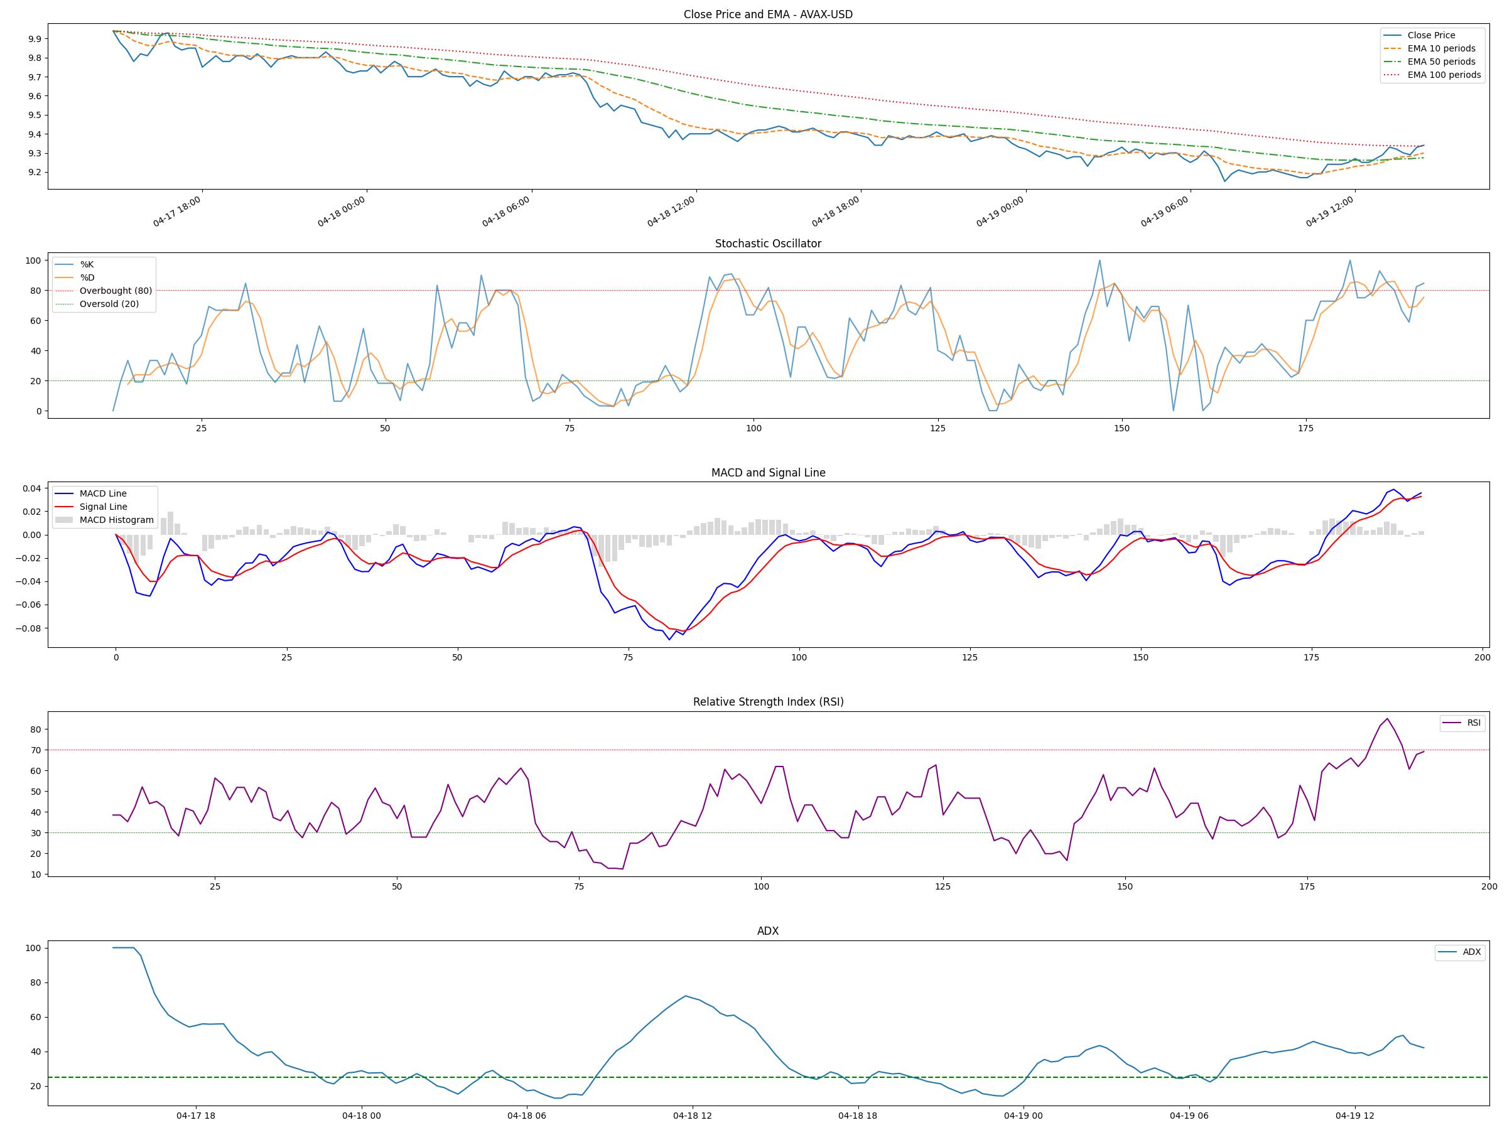Click the EMA 10 periods legend entry
The height and width of the screenshot is (1130, 1507).
pos(1441,48)
